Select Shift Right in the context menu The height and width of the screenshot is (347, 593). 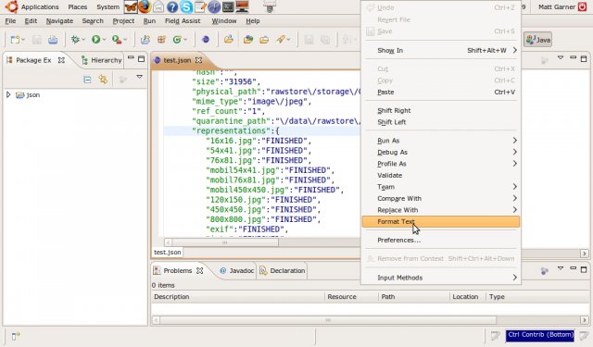(441, 111)
